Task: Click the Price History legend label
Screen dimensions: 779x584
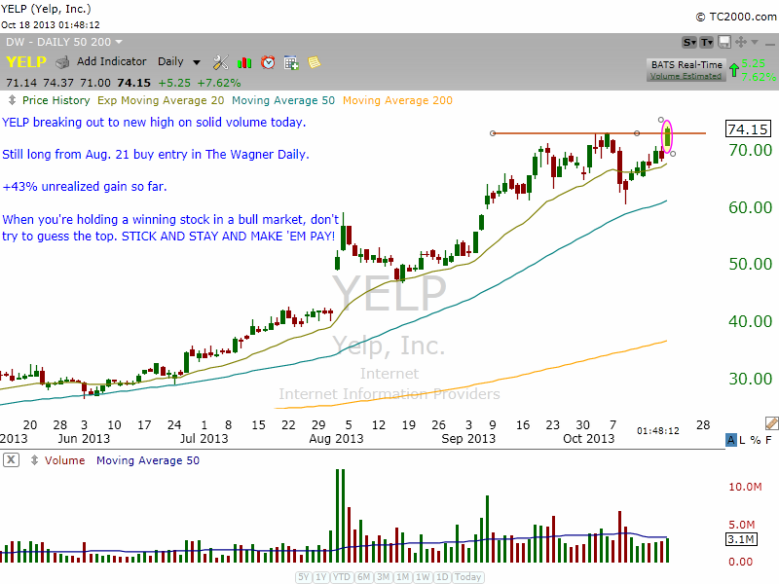Action: point(56,100)
